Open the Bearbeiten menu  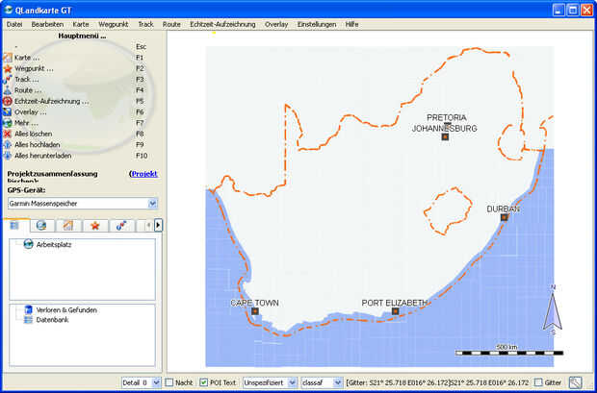click(47, 24)
